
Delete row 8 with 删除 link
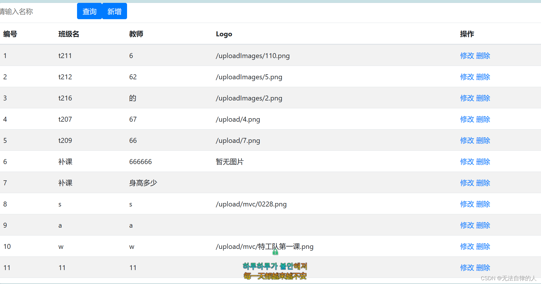coord(483,204)
